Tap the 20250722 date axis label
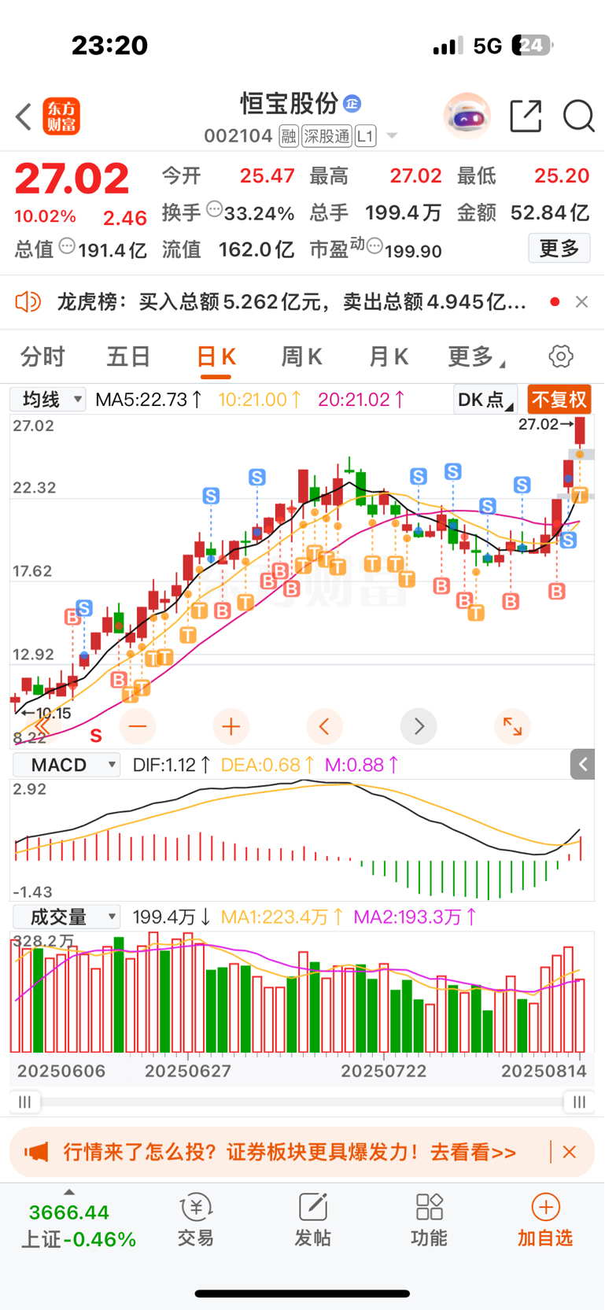This screenshot has width=605, height=1310. point(383,1071)
